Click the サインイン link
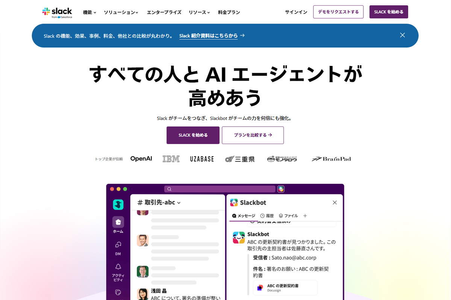 point(296,12)
